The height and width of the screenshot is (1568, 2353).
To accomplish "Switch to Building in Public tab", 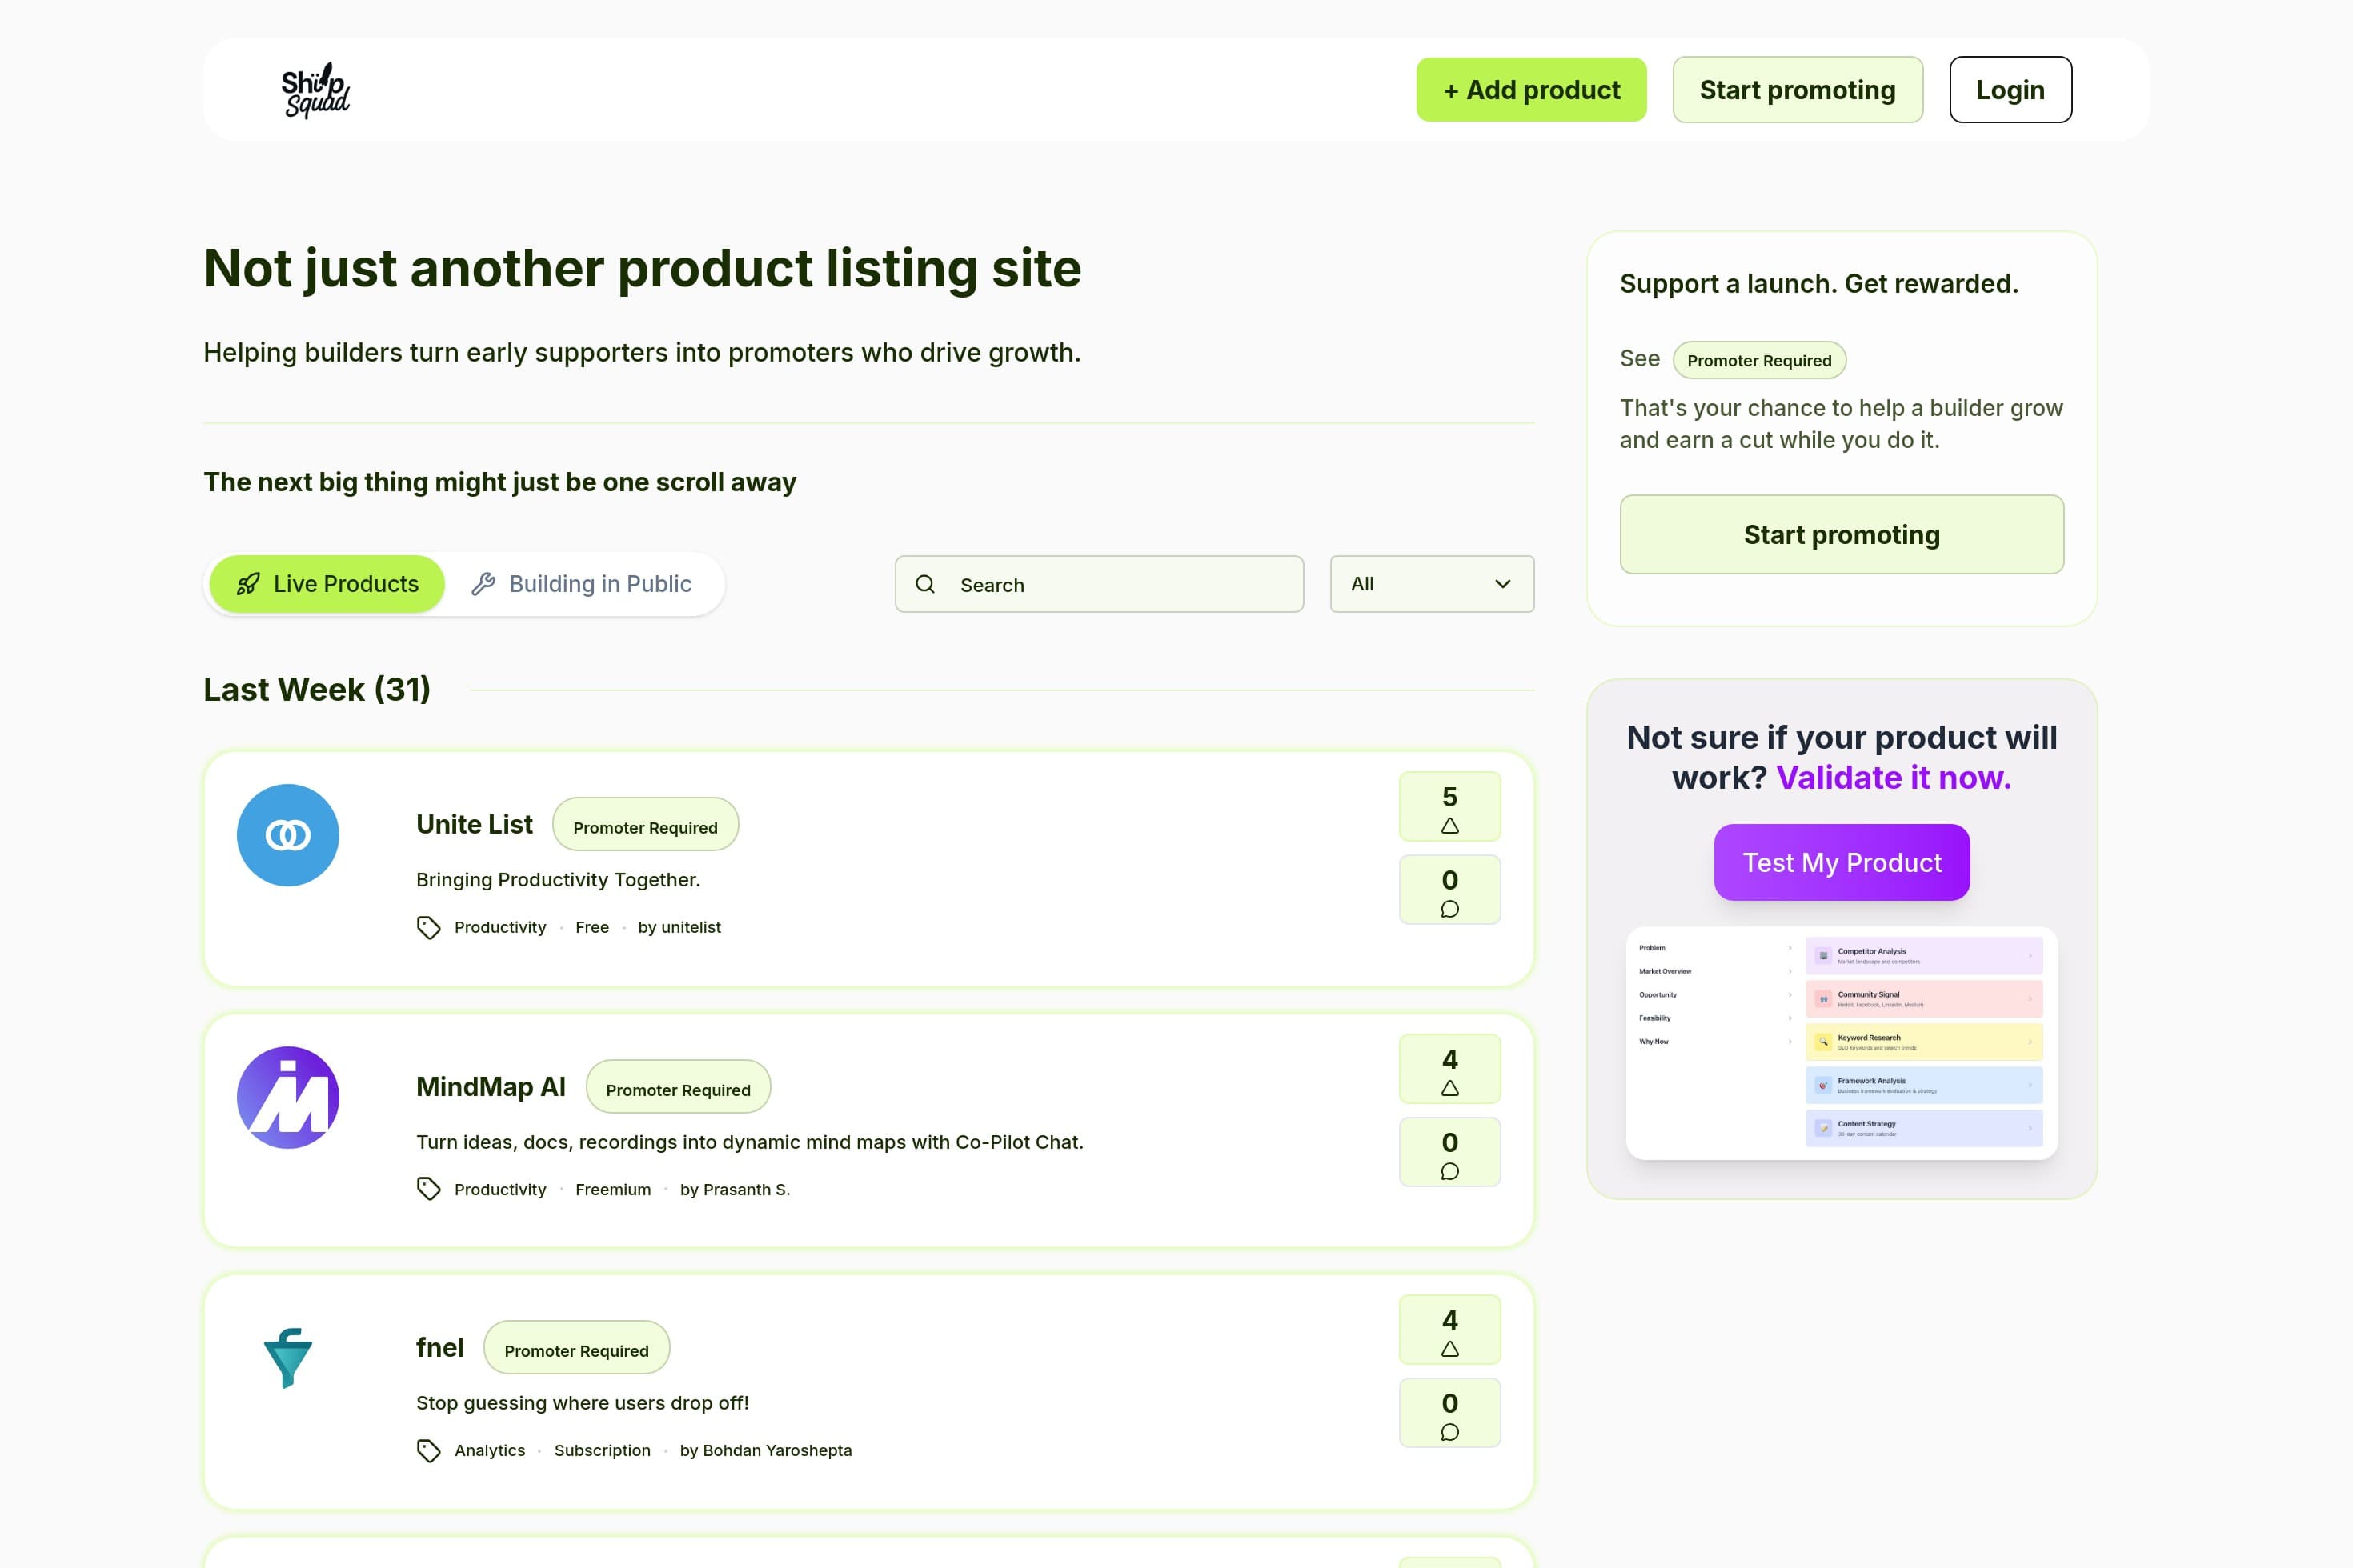I will click(583, 584).
